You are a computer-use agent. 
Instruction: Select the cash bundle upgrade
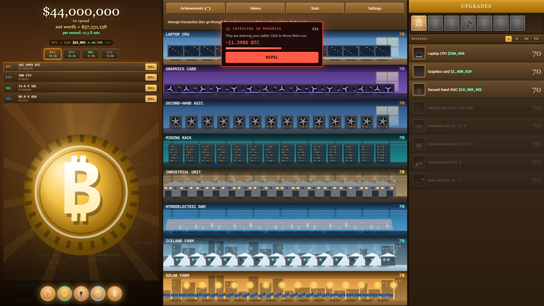pos(468,23)
